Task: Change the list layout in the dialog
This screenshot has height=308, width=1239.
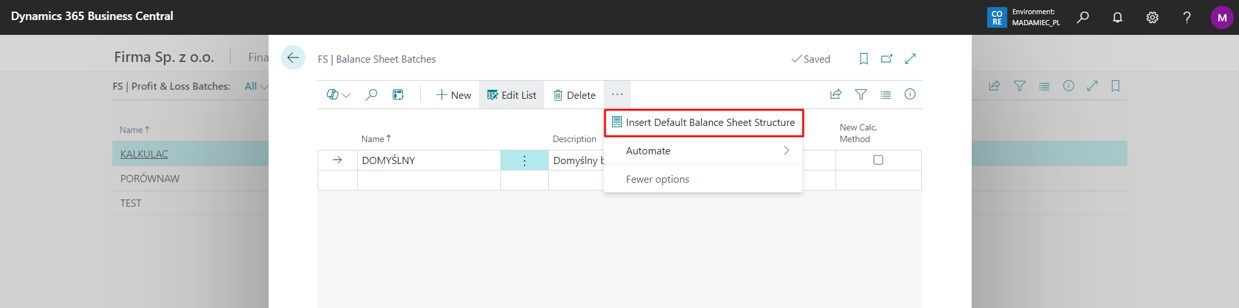Action: [886, 94]
